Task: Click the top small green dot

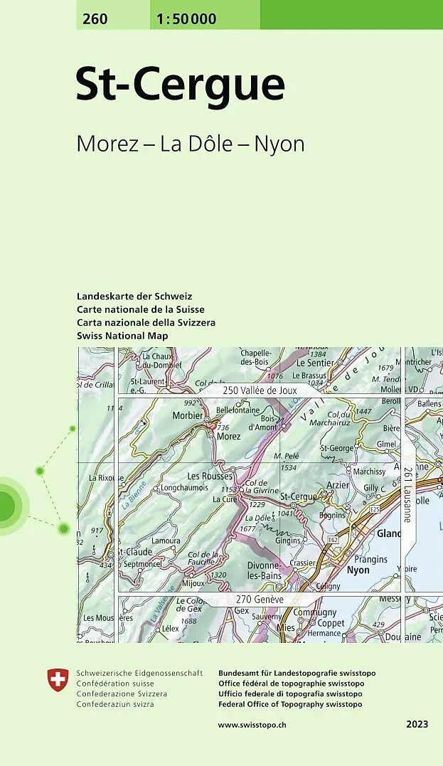Action: pos(72,429)
